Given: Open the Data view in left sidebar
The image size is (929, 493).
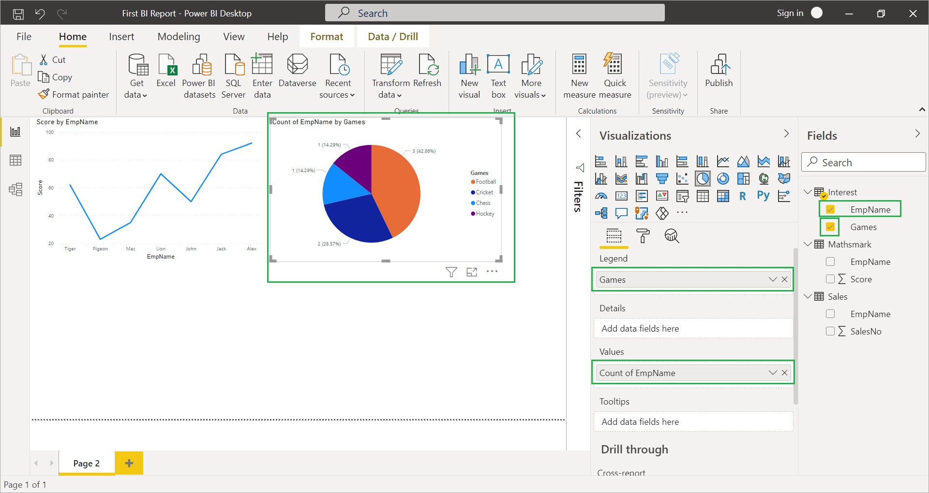Looking at the screenshot, I should [x=15, y=160].
